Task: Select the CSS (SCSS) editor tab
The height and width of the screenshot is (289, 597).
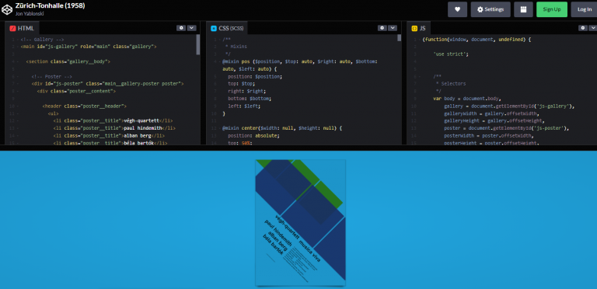Action: click(227, 28)
